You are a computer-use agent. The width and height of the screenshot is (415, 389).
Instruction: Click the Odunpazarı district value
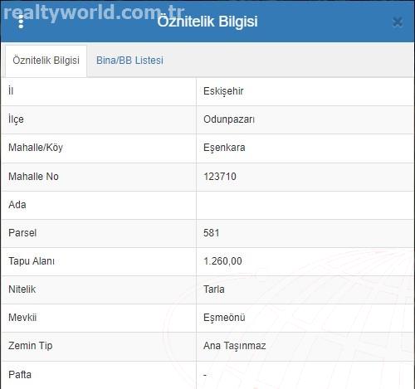coord(229,119)
